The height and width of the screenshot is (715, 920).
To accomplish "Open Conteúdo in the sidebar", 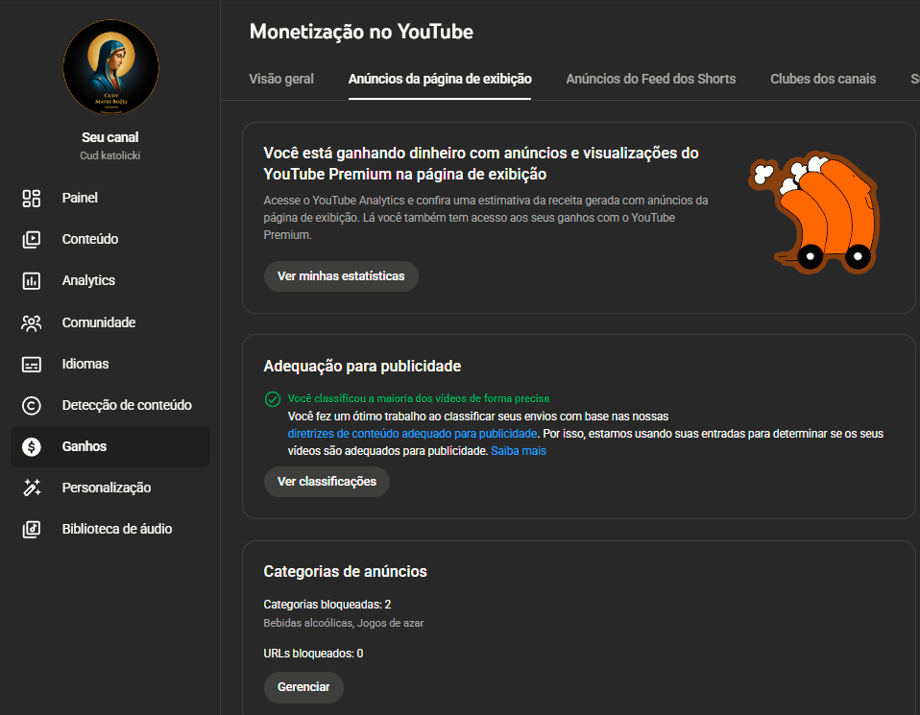I will (x=110, y=239).
